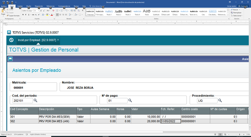Toggle strikethrough abc button
This screenshot has height=137, width=251.
33,15
